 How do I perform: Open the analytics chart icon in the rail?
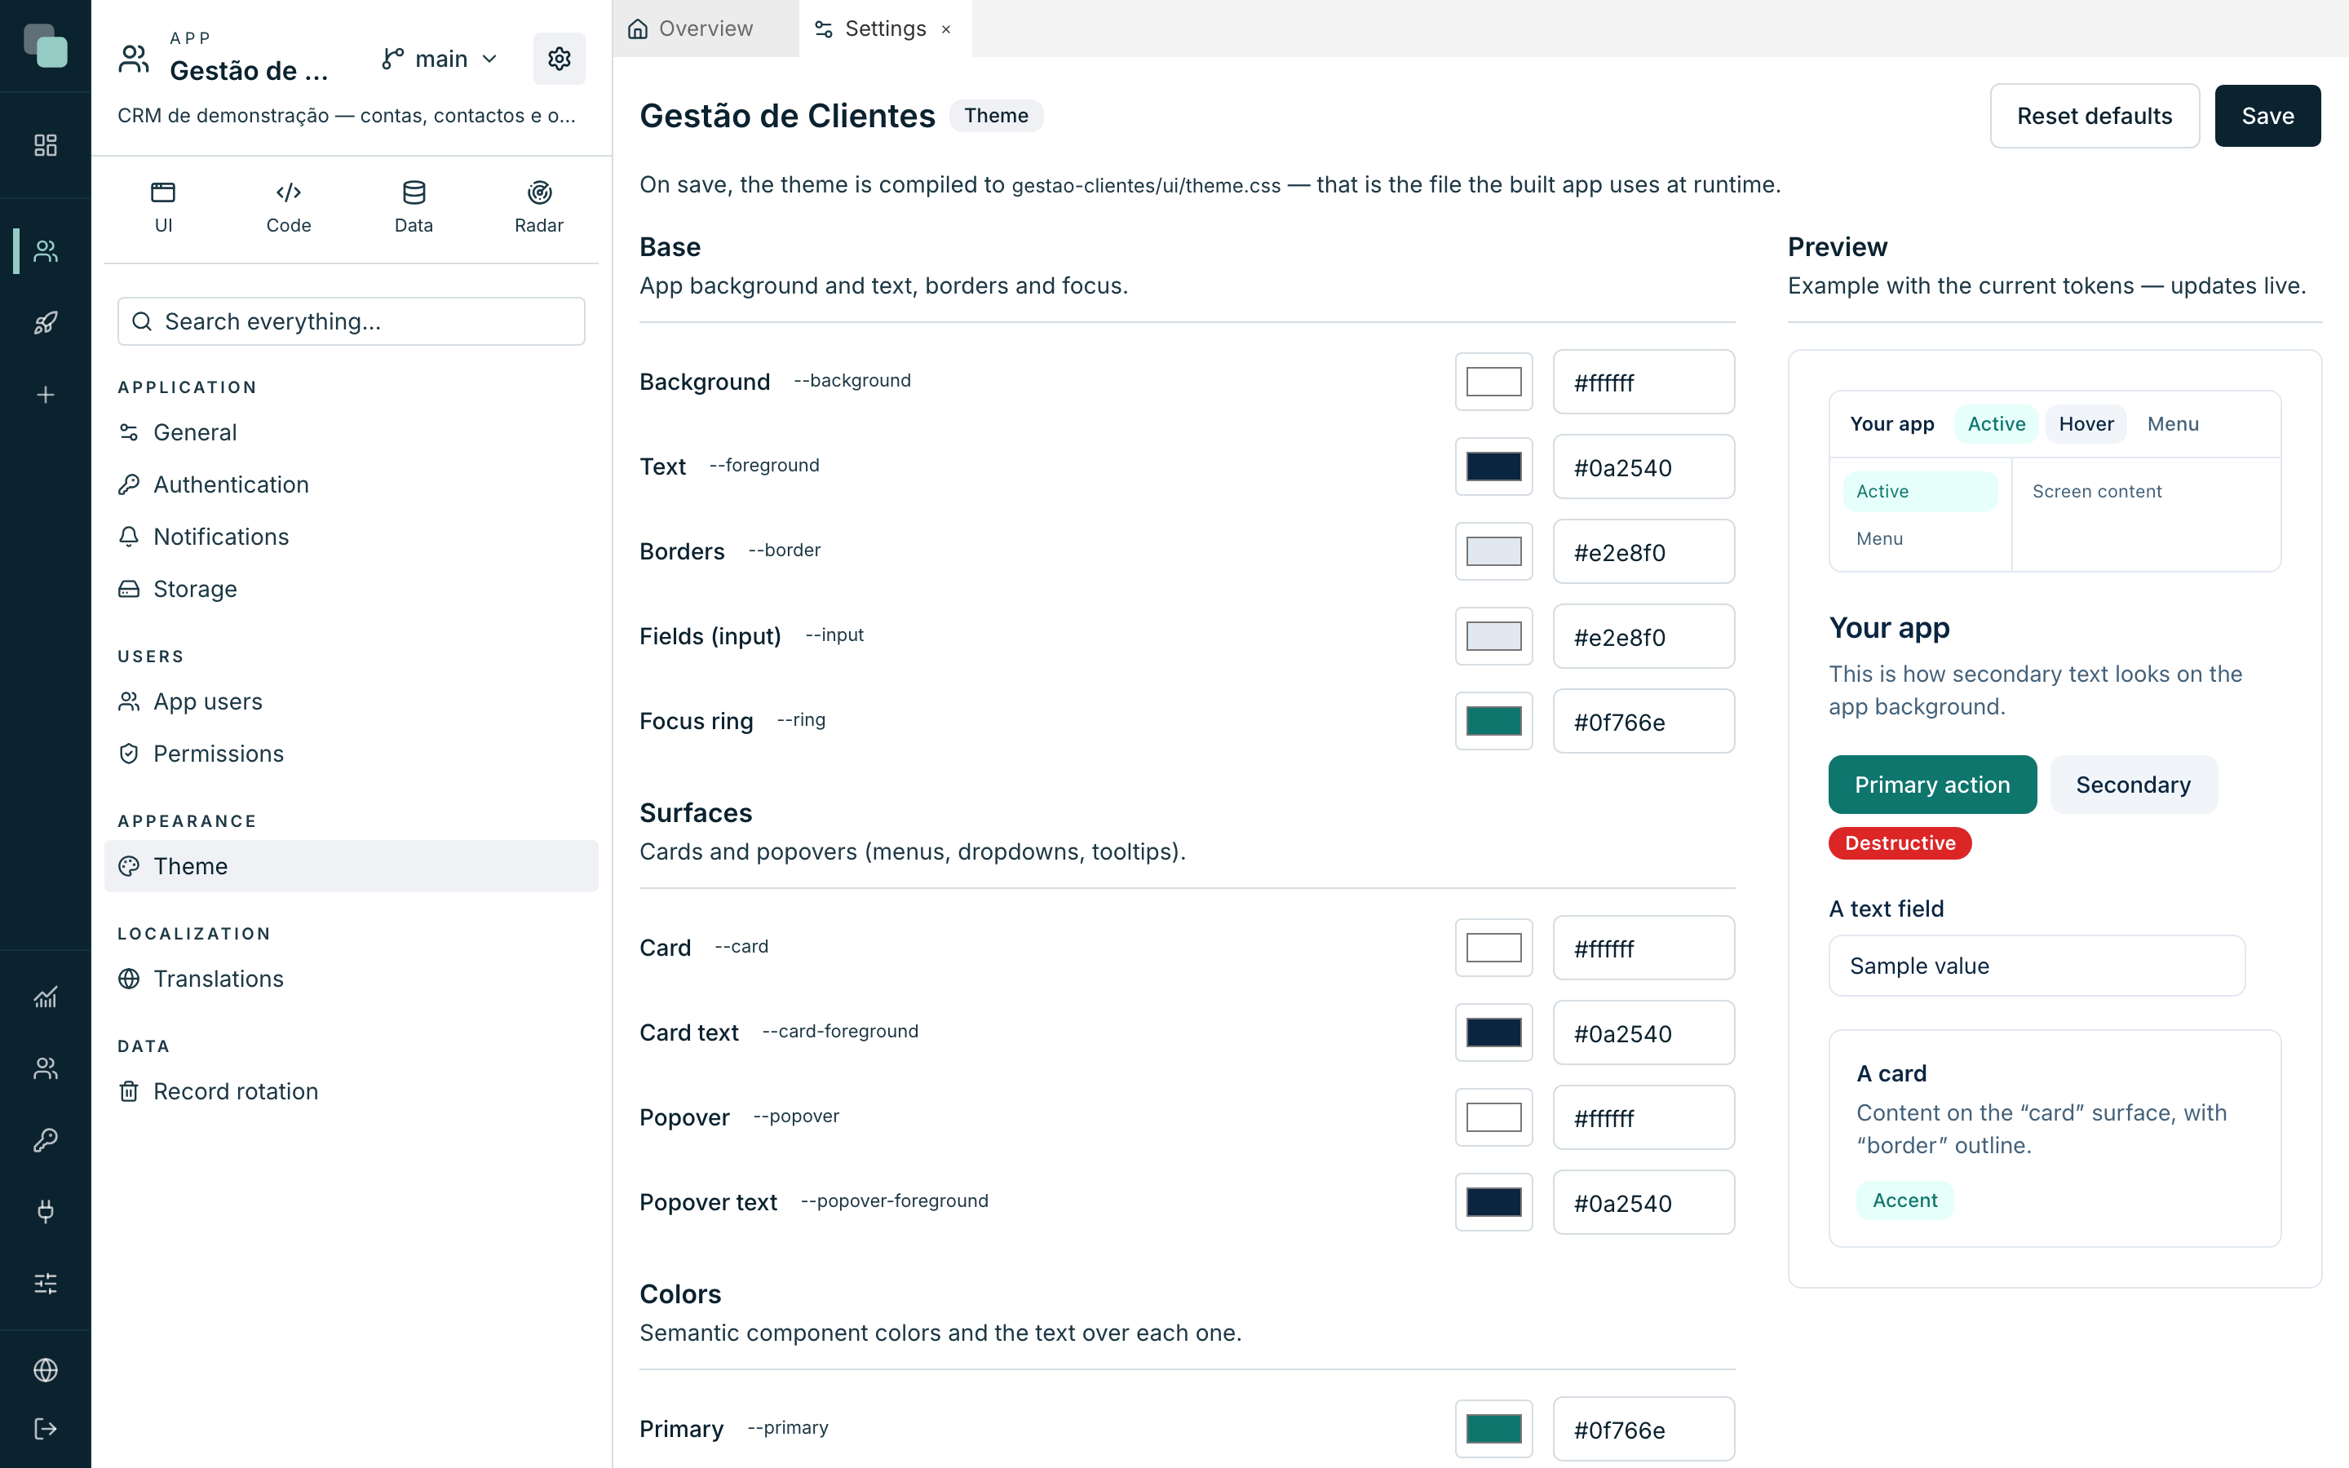[x=46, y=996]
